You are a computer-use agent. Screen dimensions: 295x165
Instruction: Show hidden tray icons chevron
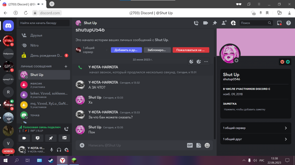[x=244, y=161]
